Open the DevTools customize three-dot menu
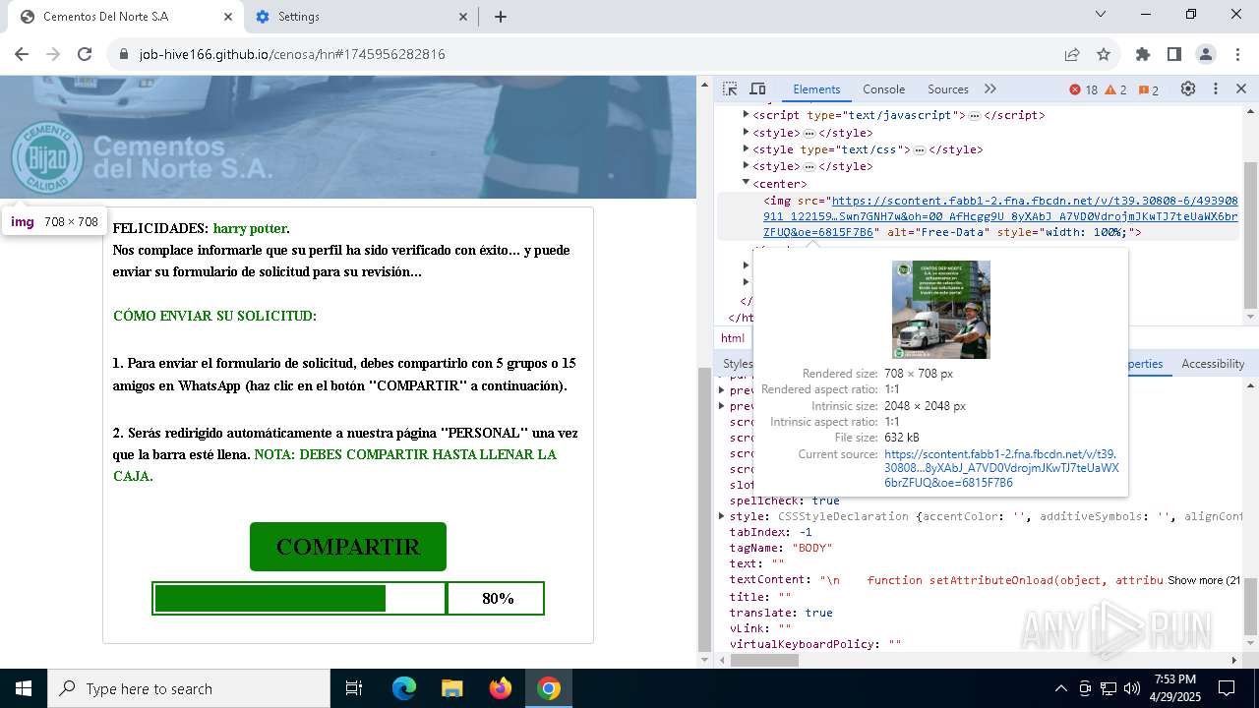The image size is (1259, 708). 1216,89
